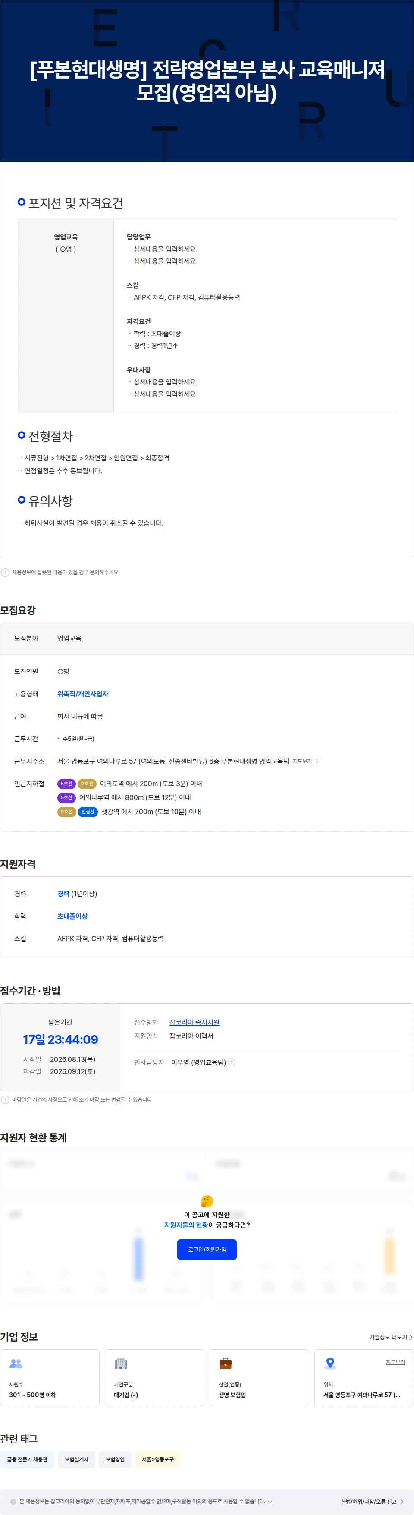
Task: Click the 경력 link in 지원자격
Action: [63, 893]
